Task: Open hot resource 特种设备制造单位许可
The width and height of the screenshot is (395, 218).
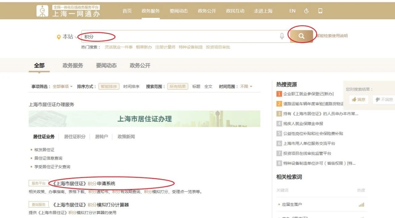Action: [319, 163]
